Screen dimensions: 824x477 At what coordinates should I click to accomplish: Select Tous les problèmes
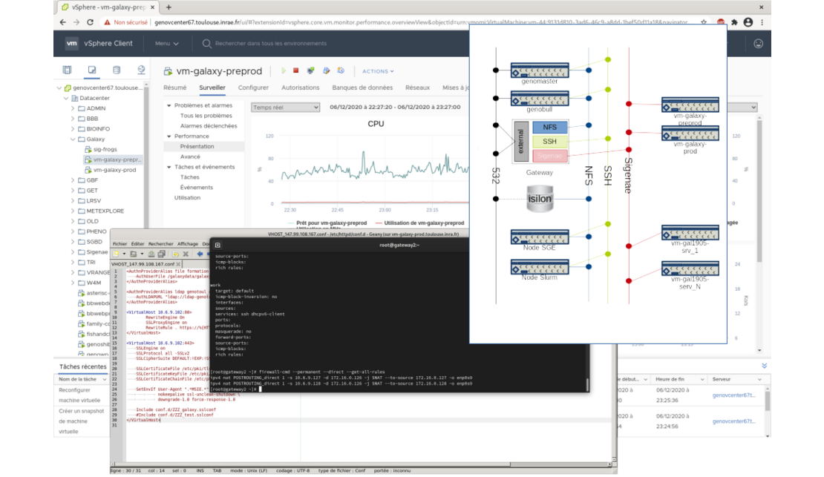click(x=206, y=116)
